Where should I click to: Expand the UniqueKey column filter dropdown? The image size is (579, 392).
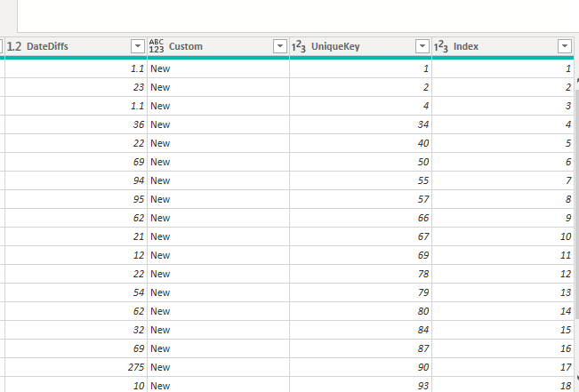[422, 46]
